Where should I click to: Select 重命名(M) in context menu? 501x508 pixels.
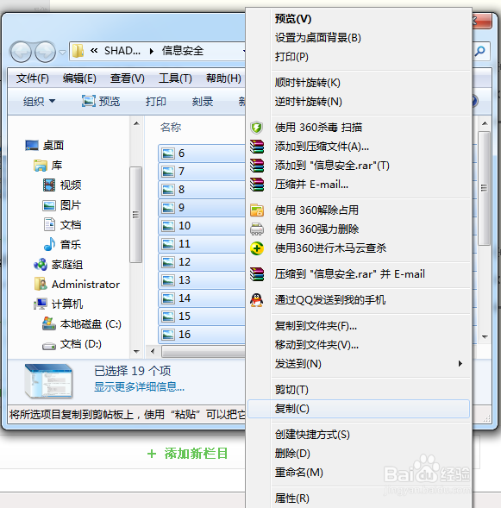(359, 473)
